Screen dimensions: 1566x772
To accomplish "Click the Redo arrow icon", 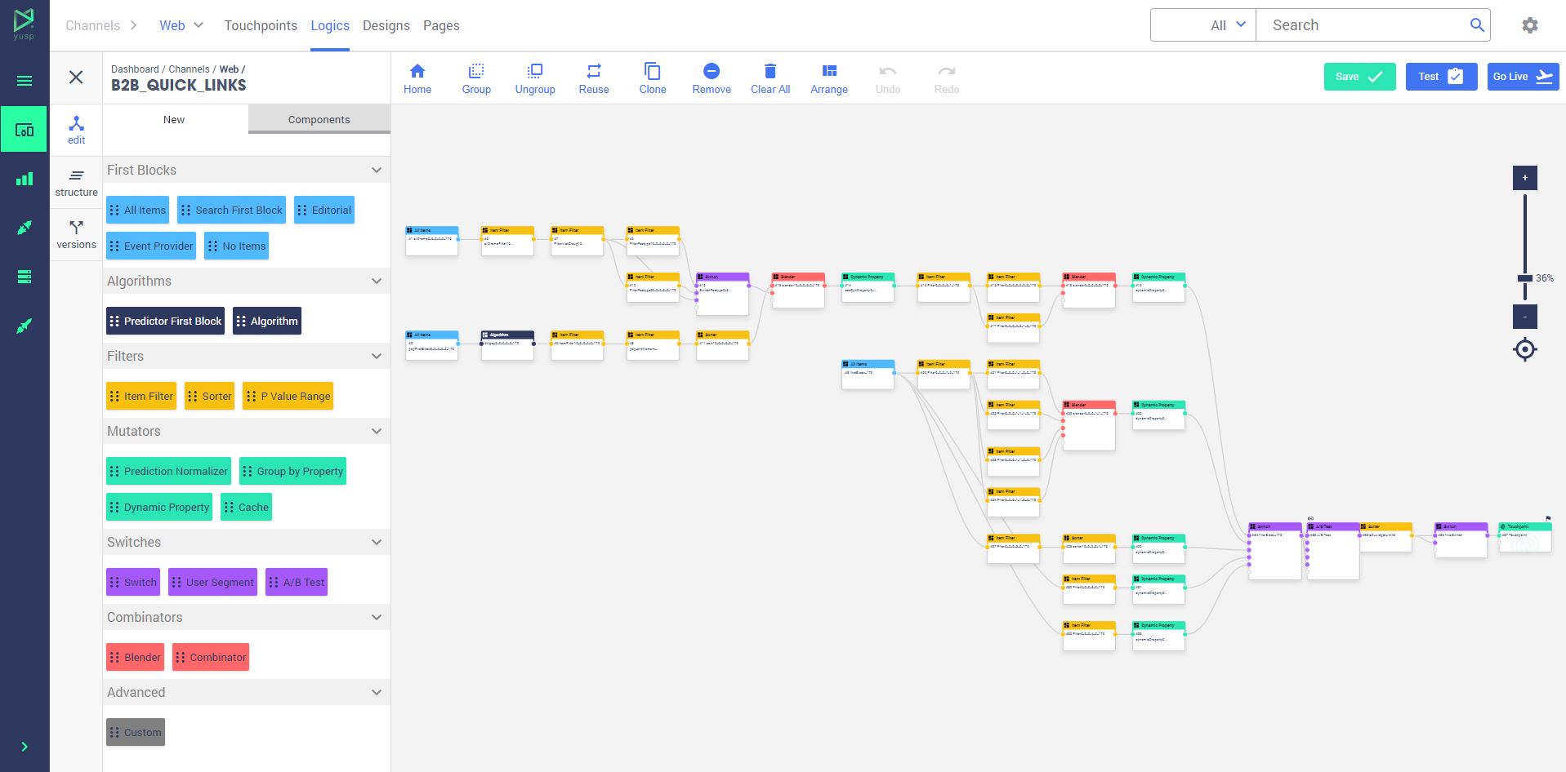I will click(x=947, y=71).
